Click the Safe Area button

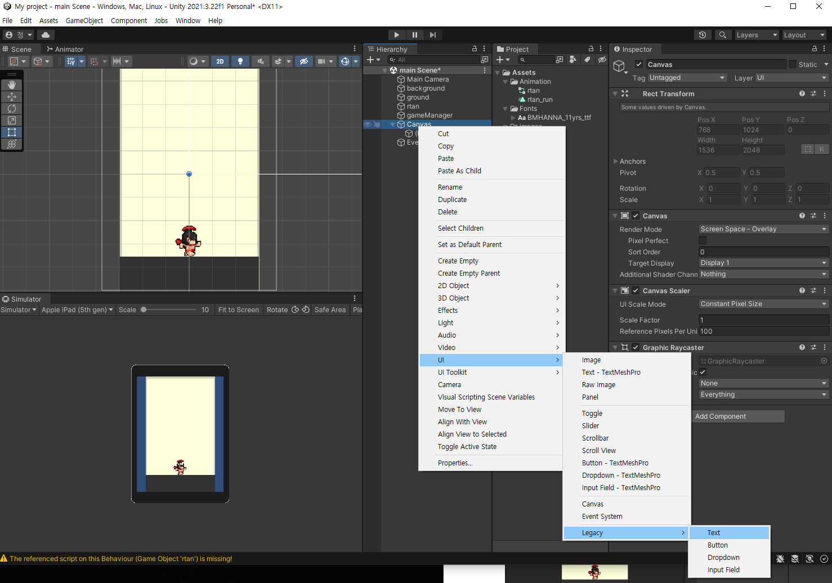[x=330, y=310]
